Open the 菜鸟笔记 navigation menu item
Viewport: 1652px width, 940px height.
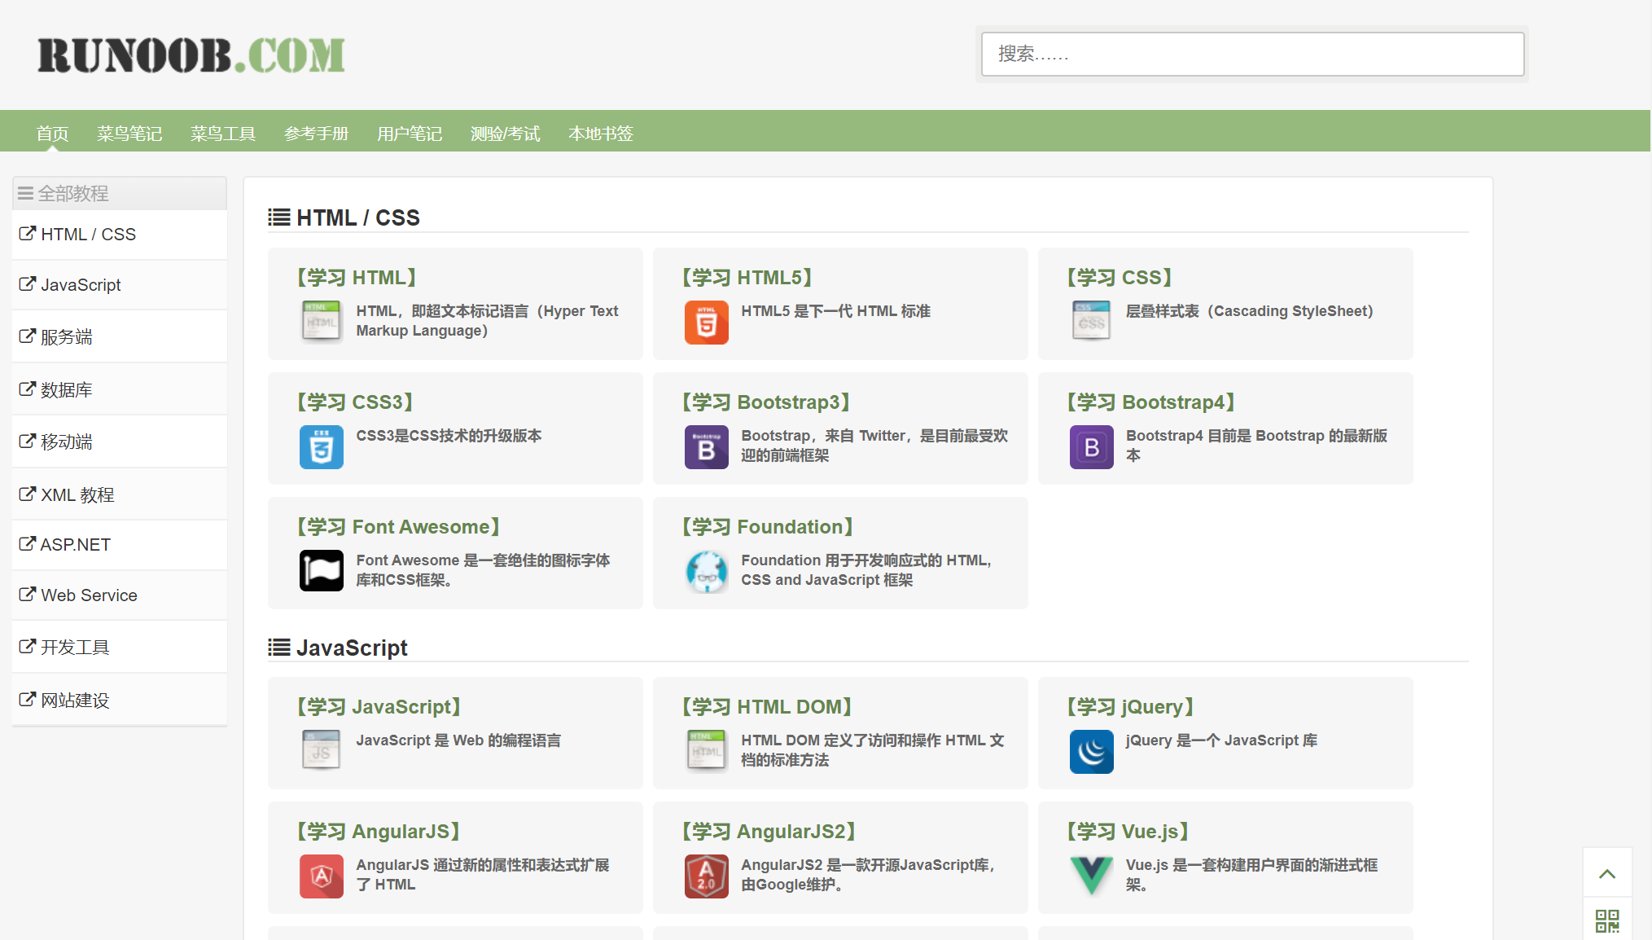pos(129,134)
